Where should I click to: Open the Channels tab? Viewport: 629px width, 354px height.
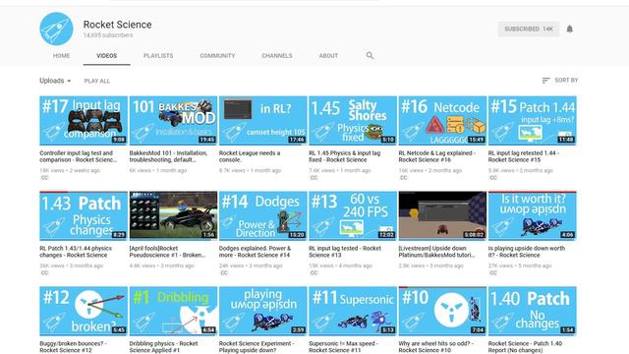point(277,56)
